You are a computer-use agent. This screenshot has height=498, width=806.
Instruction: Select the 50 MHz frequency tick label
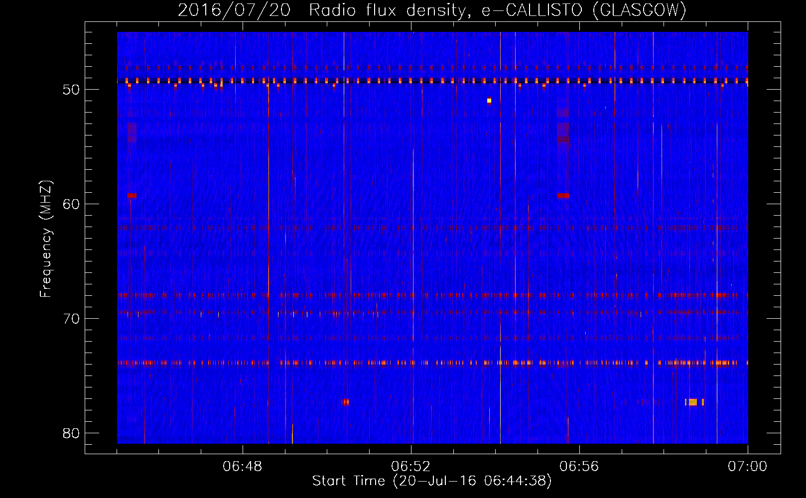[71, 90]
